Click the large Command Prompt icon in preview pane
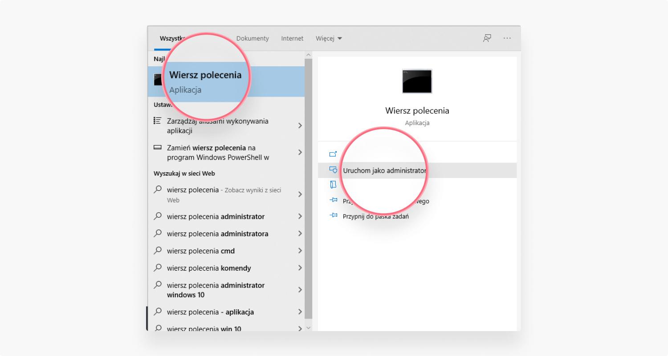Image resolution: width=668 pixels, height=356 pixels. click(417, 81)
